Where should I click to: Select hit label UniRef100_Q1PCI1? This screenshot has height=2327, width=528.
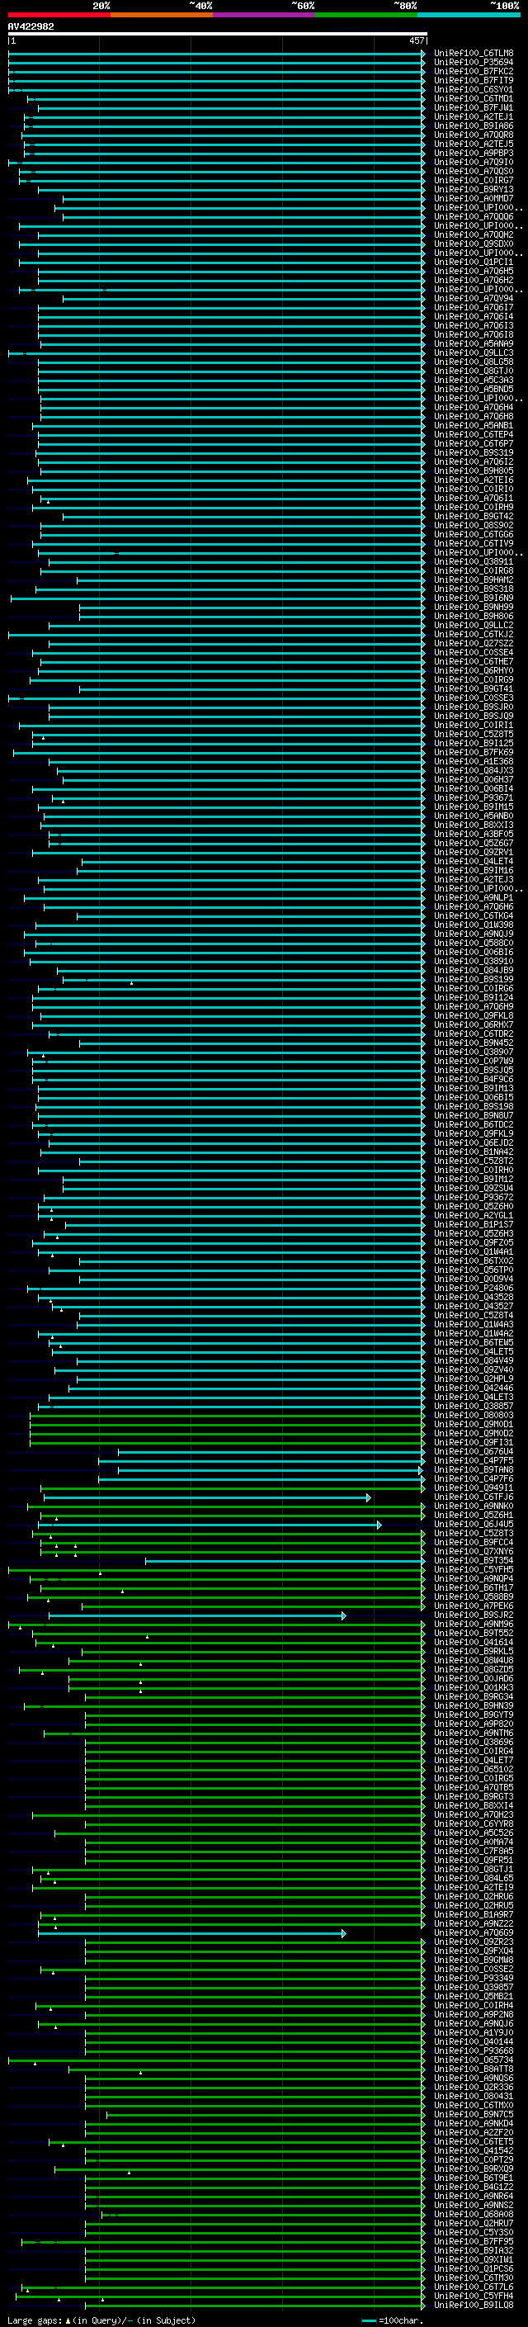473,262
